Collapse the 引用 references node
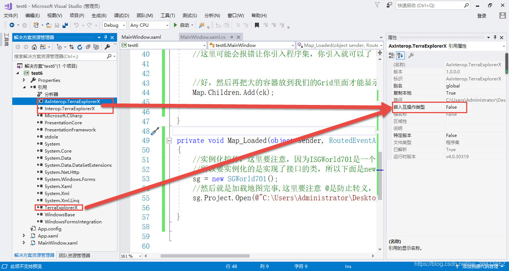 (25, 87)
